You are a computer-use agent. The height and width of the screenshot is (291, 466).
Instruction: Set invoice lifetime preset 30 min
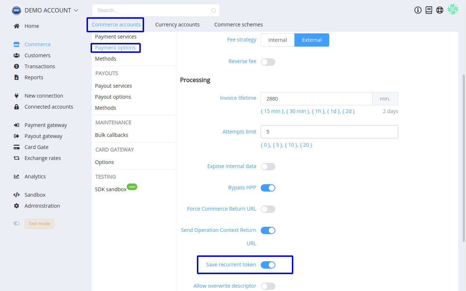coord(298,111)
